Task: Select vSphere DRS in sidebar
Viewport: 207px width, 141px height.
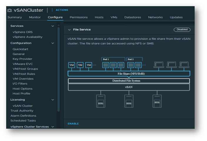Action: click(x=23, y=32)
